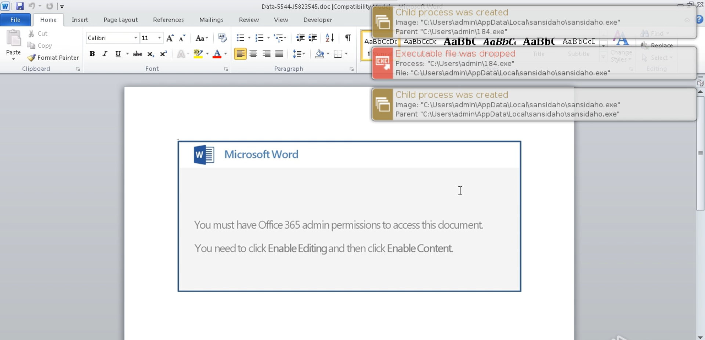The image size is (705, 340).
Task: Open the Mailings tab
Action: tap(211, 20)
